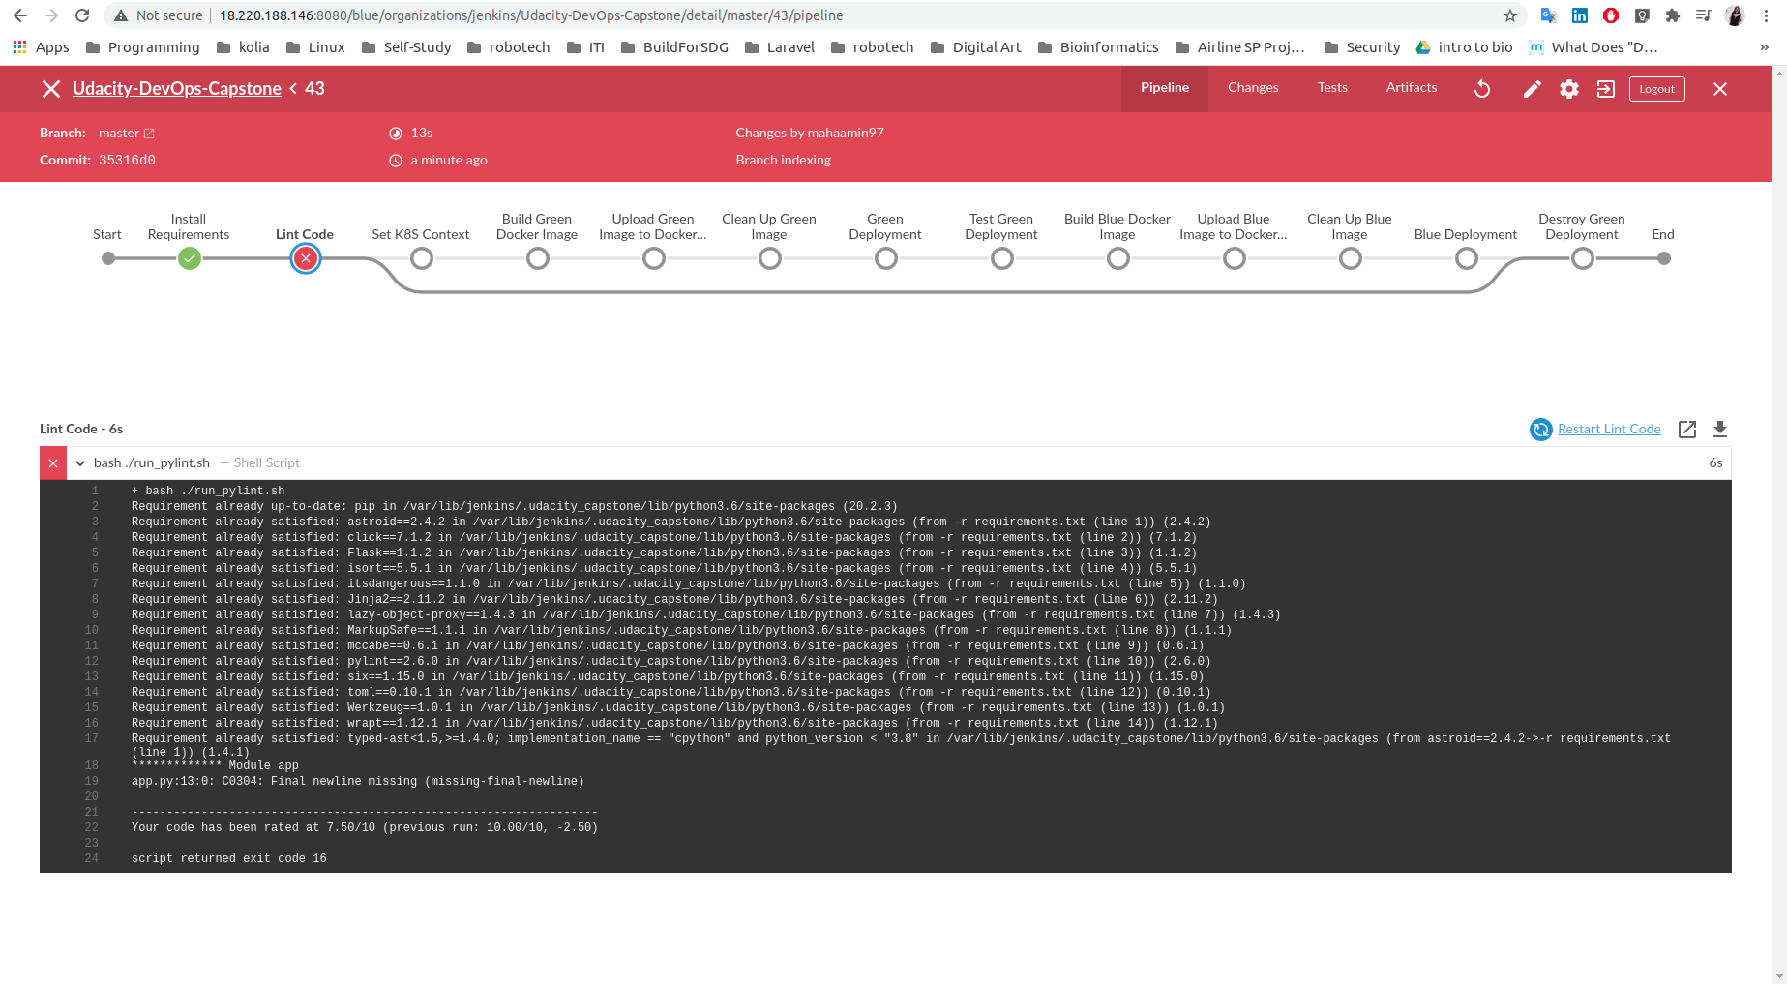Open the media control playlist icon
Image resolution: width=1787 pixels, height=984 pixels.
[1704, 15]
